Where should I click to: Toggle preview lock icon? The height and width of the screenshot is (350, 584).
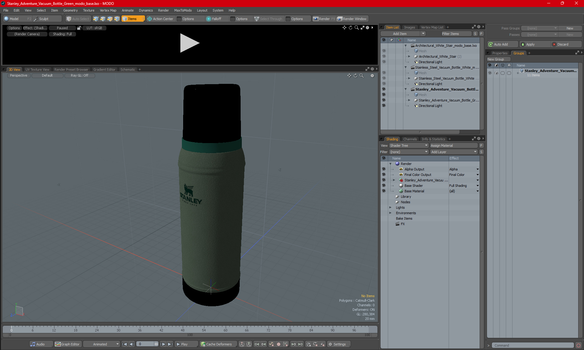(79, 28)
